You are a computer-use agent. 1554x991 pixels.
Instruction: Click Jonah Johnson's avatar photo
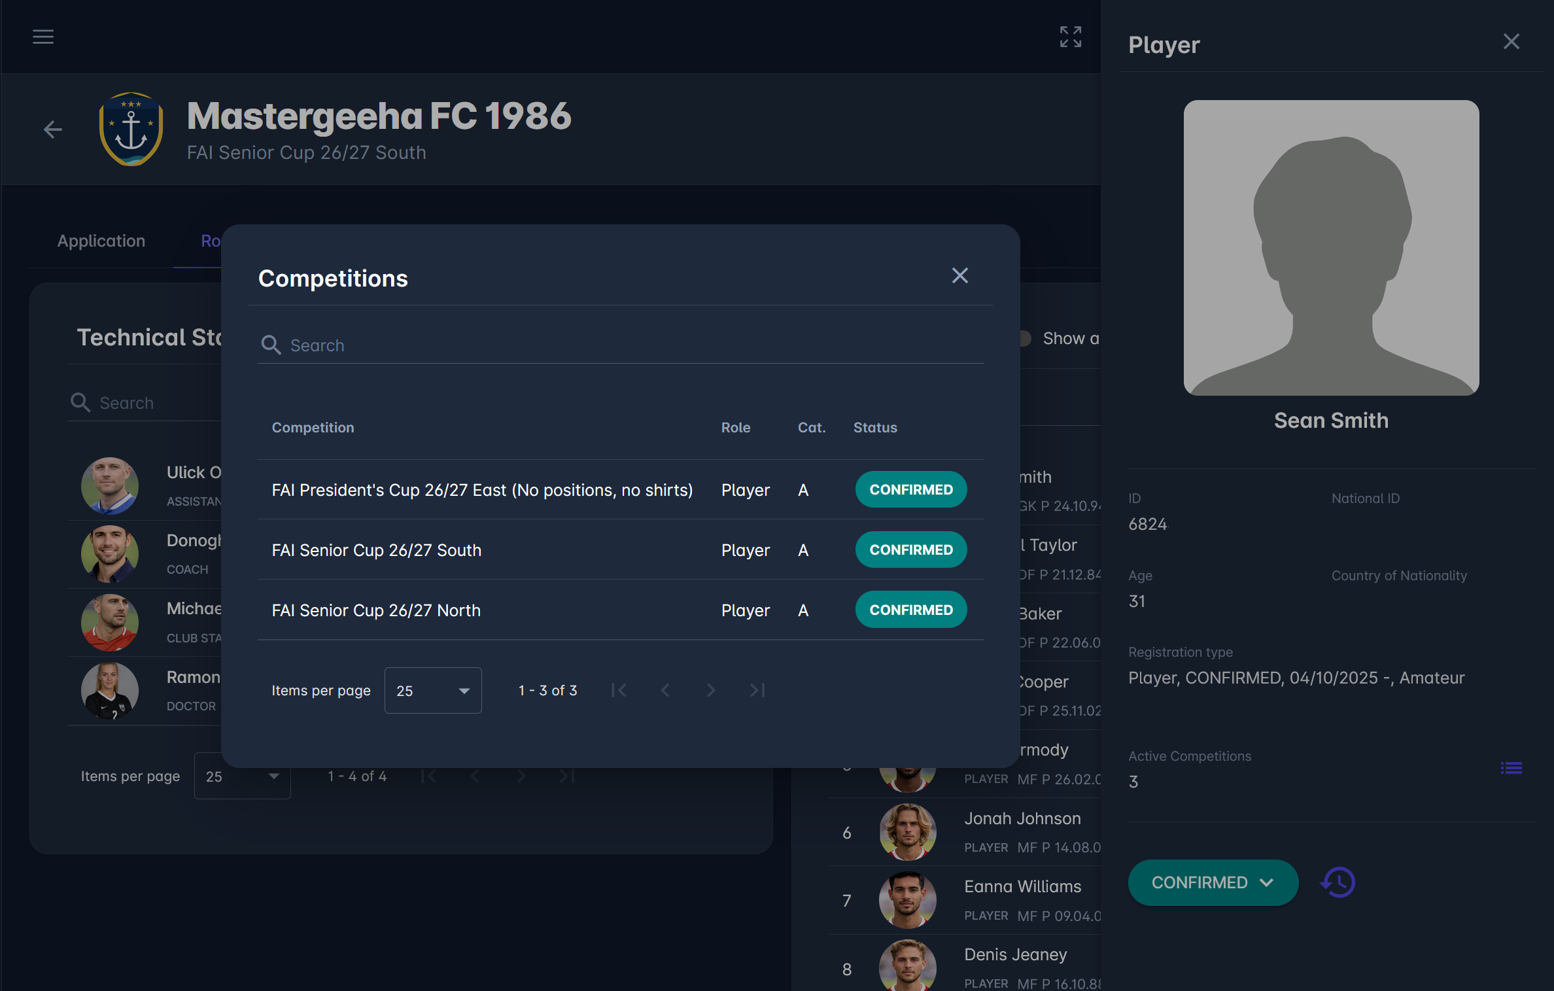click(908, 832)
